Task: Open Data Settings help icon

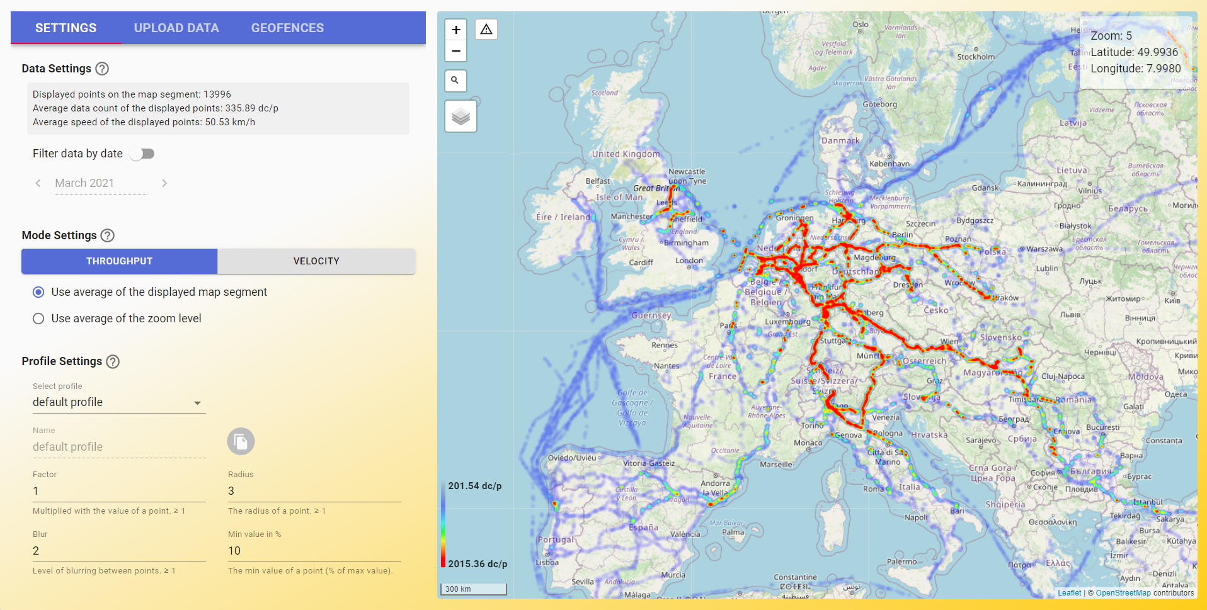Action: point(102,69)
